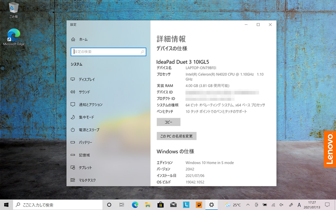Screen dimensions: 336x210
Task: Open File Explorer from the taskbar
Action: [148, 205]
